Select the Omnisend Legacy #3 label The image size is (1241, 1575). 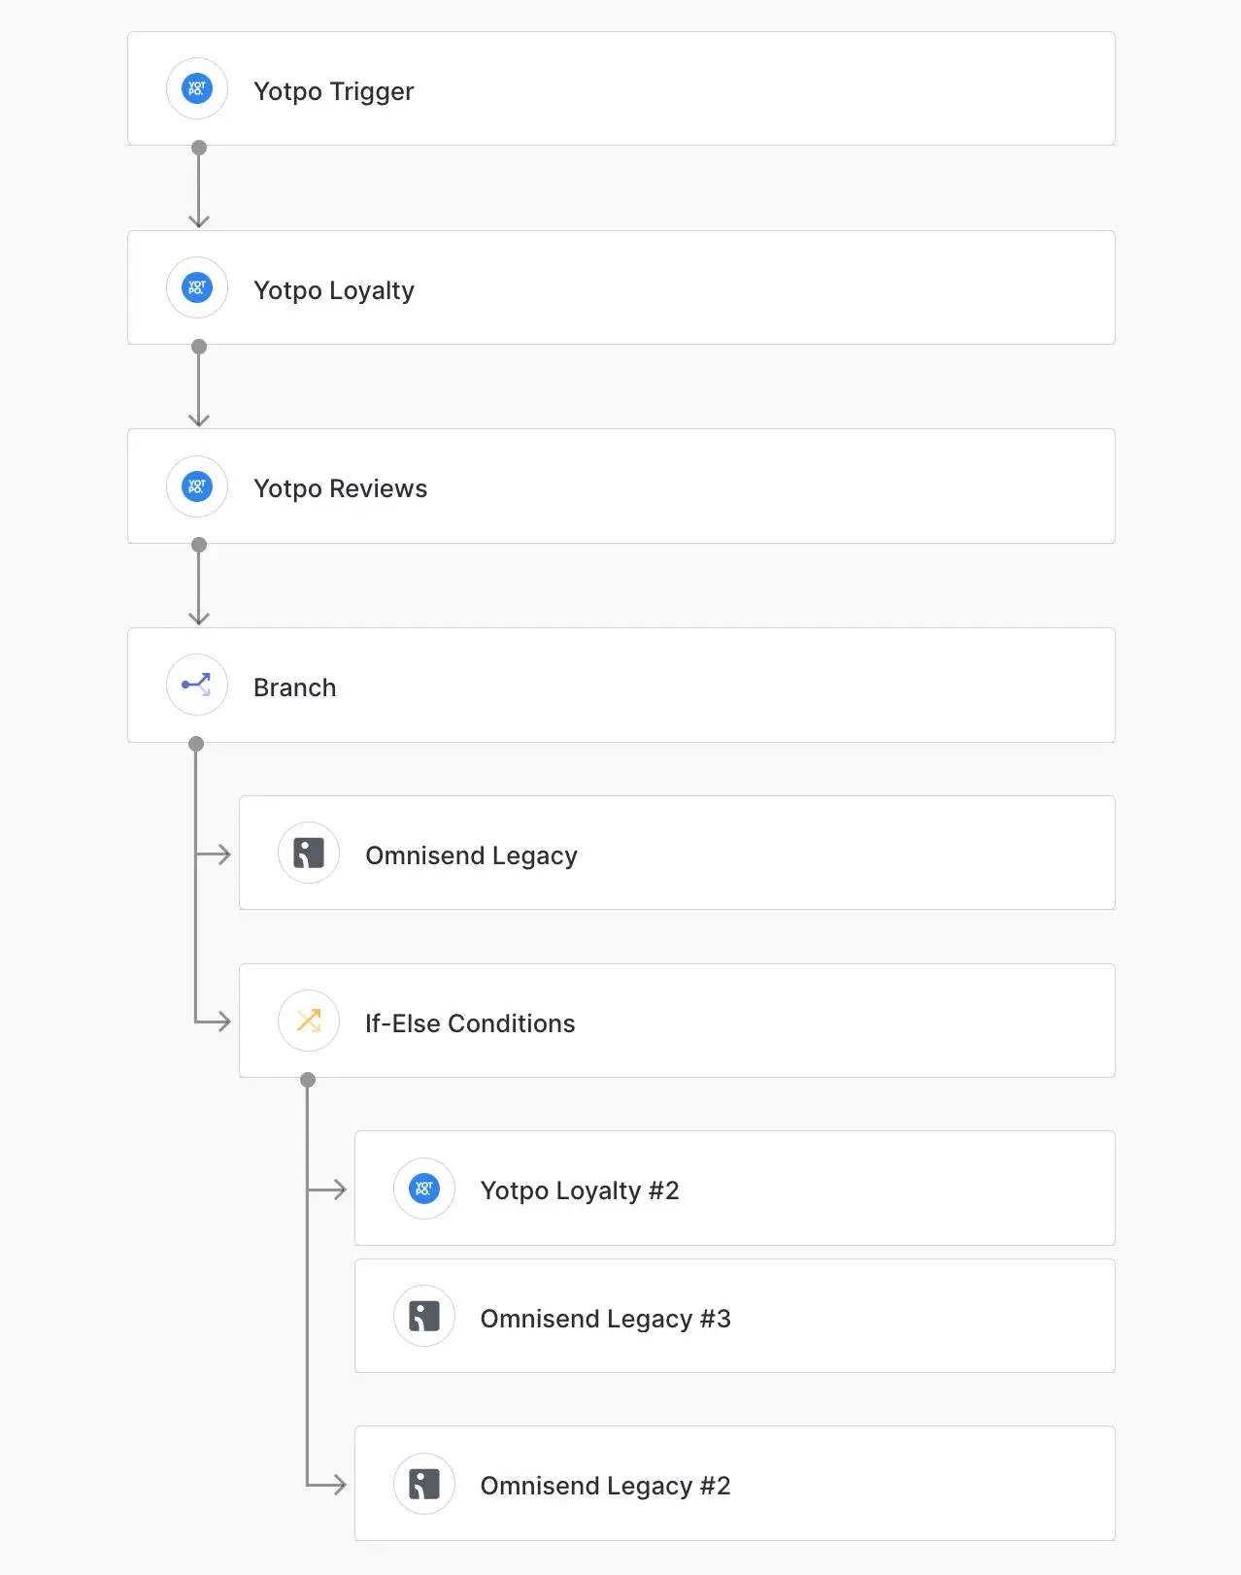[606, 1319]
